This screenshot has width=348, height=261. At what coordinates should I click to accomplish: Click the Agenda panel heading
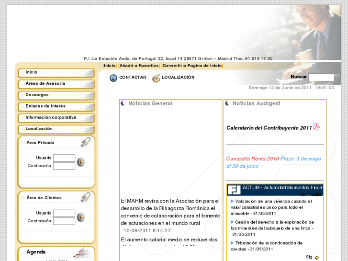click(x=36, y=252)
